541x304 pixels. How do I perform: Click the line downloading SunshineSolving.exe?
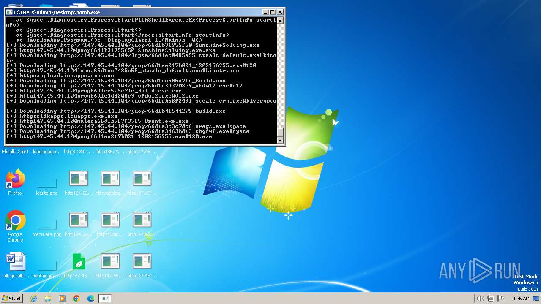pos(133,45)
